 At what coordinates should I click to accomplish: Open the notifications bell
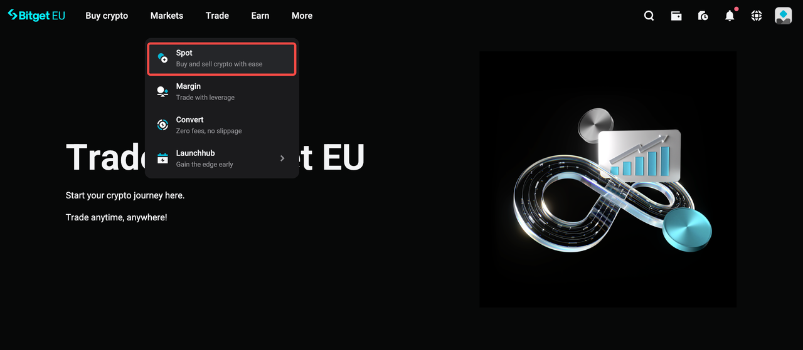pyautogui.click(x=730, y=16)
